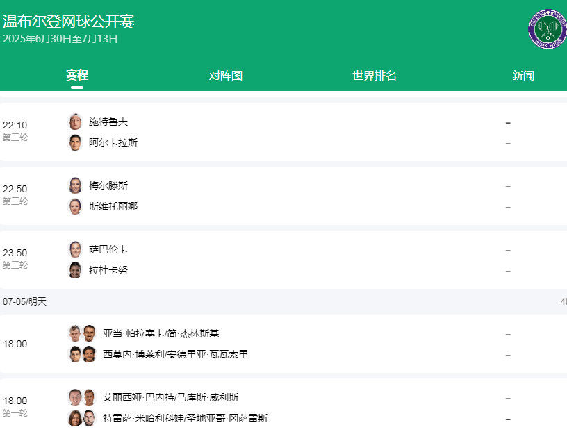Switch to the 对阵图 tab
The height and width of the screenshot is (434, 567).
coord(226,76)
